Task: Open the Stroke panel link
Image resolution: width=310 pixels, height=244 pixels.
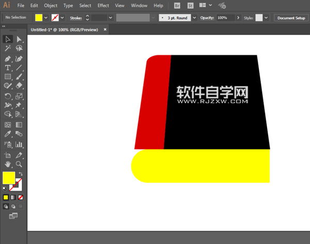Action: point(76,18)
